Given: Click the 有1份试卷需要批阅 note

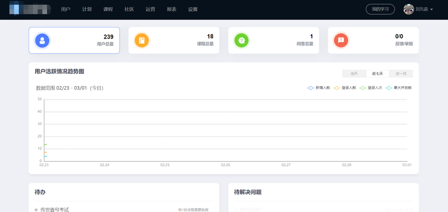Looking at the screenshot, I should (193, 210).
